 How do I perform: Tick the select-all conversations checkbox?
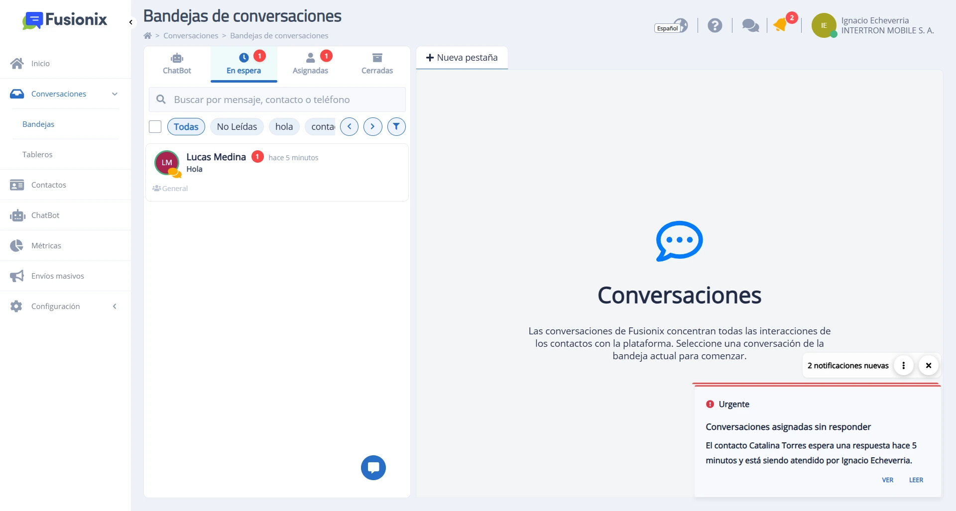[155, 127]
